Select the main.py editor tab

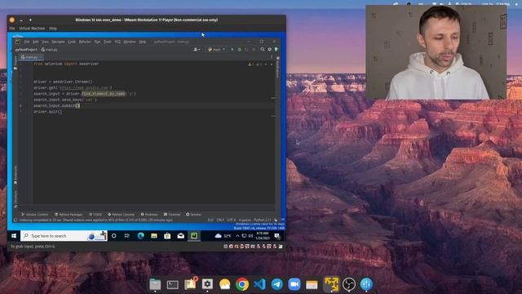pyautogui.click(x=30, y=57)
